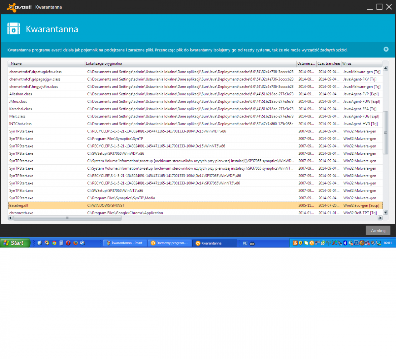Select the chromestb.exe row
This screenshot has width=396, height=359.
[x=195, y=213]
